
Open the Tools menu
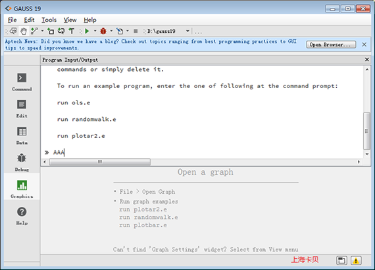[x=49, y=20]
